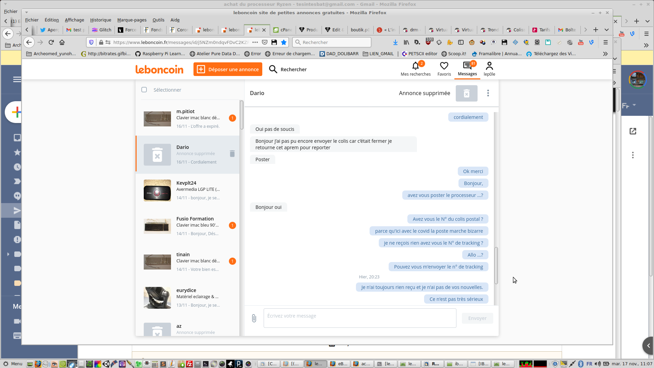Viewport: 654px width, 368px height.
Task: Click the Écrivez votre message field
Action: (x=359, y=318)
